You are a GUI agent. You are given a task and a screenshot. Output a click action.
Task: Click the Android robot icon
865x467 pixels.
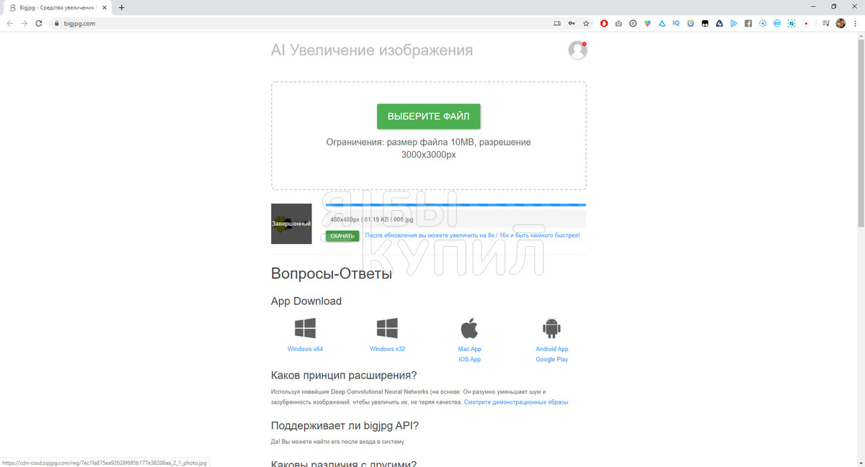click(551, 329)
